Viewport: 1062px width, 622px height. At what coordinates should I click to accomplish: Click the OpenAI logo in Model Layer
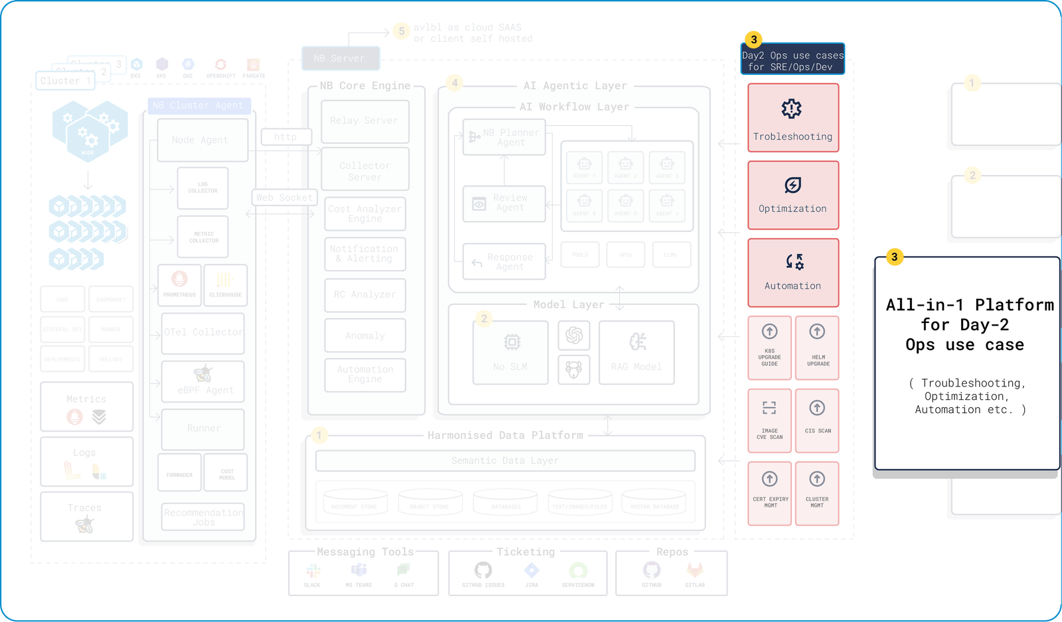coord(574,336)
